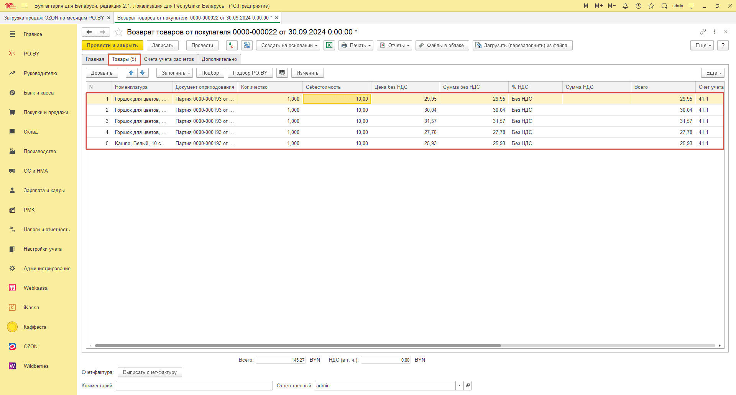Open Банк и касса section
Image resolution: width=736 pixels, height=395 pixels.
pyautogui.click(x=38, y=93)
